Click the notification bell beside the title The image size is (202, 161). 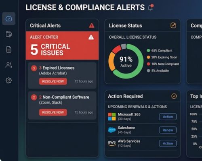(x=151, y=7)
